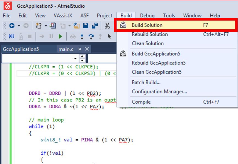This screenshot has width=238, height=164.
Task: Open the Debug menu
Action: pyautogui.click(x=147, y=15)
